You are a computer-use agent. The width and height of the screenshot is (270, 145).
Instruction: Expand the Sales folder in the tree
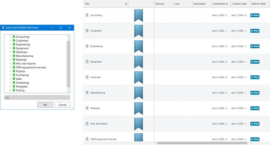(10, 79)
